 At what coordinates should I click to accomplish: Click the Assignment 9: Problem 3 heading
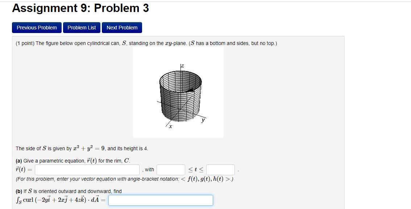click(x=80, y=8)
